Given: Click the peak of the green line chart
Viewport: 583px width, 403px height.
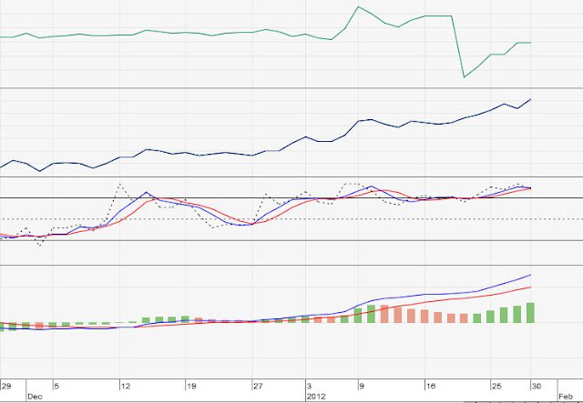Looking at the screenshot, I should pyautogui.click(x=358, y=6).
